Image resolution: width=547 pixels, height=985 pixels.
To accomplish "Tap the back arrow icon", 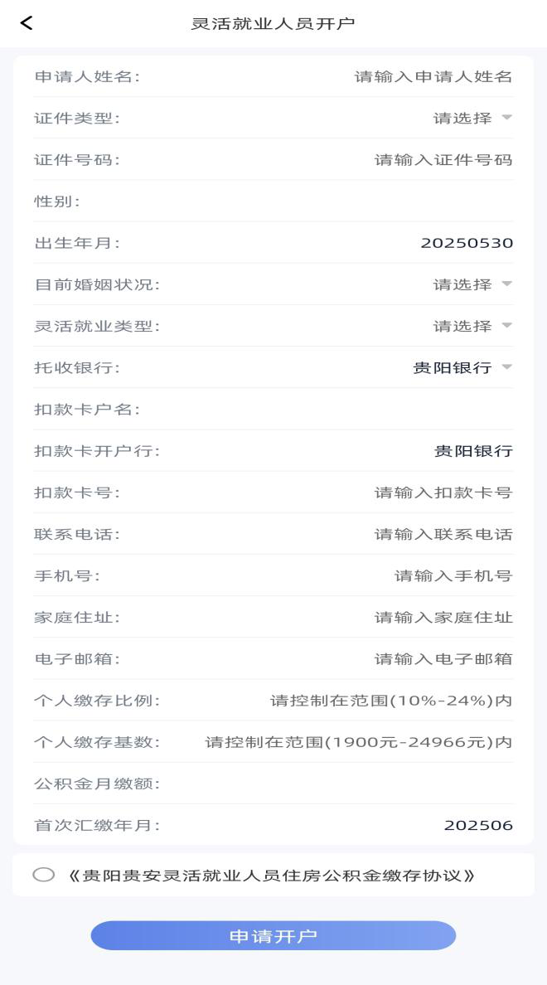I will click(27, 23).
